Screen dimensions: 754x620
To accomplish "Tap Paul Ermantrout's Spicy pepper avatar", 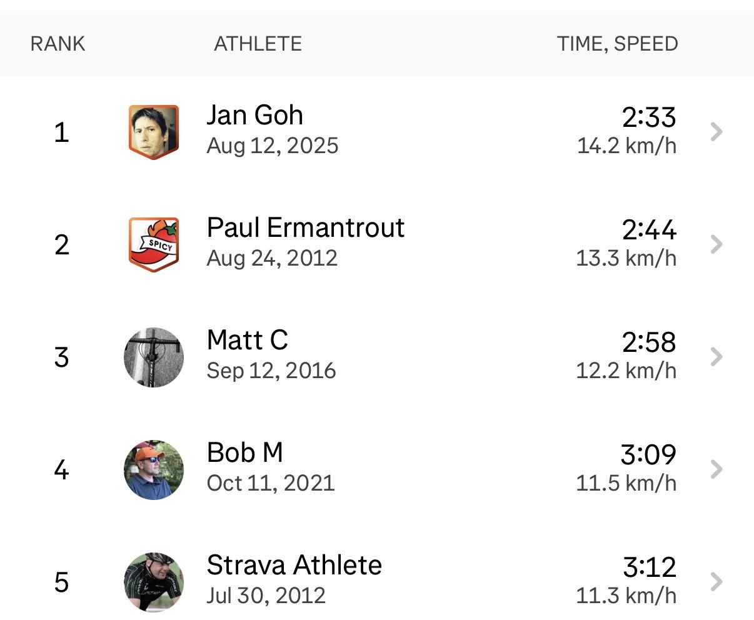I will [154, 244].
